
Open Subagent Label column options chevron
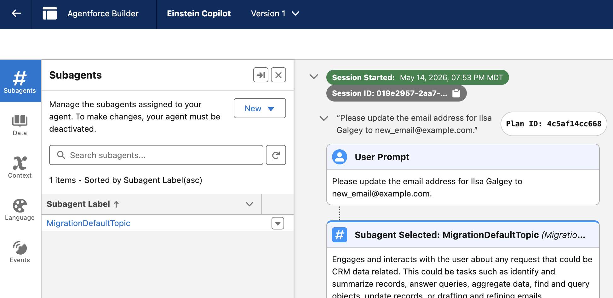pyautogui.click(x=249, y=204)
